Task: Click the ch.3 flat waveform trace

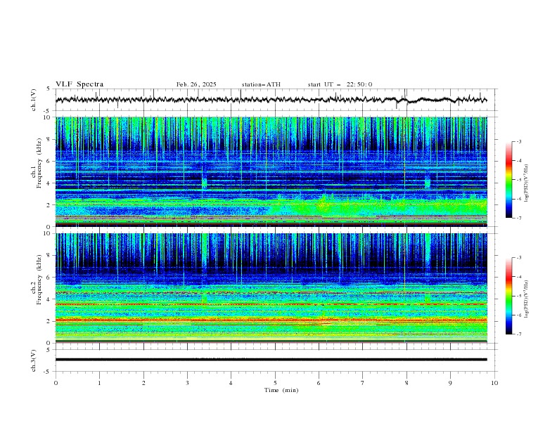Action: (x=271, y=360)
